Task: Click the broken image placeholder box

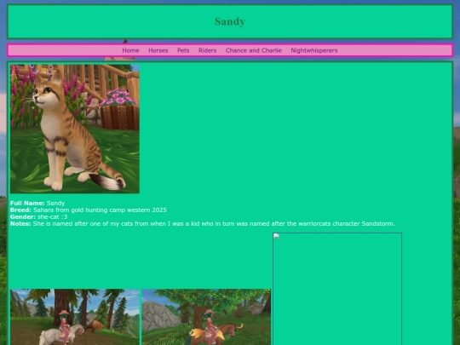Action: coord(337,289)
